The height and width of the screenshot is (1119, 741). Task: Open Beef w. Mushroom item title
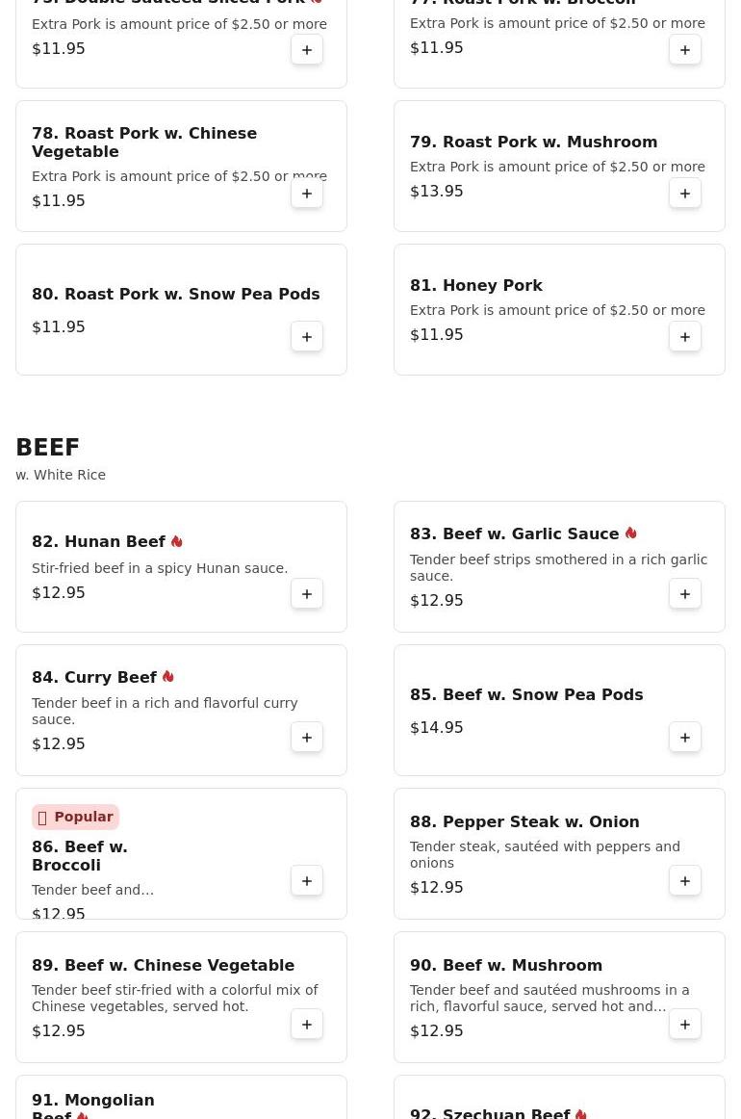pyautogui.click(x=506, y=966)
